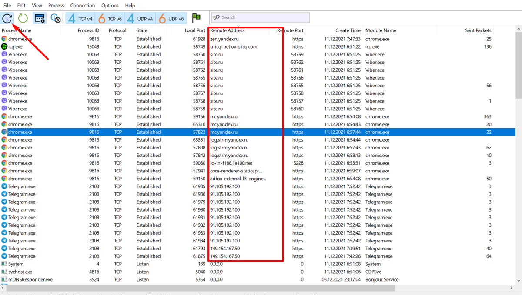Click local port 5354 cell
522x295 pixels.
point(201,279)
